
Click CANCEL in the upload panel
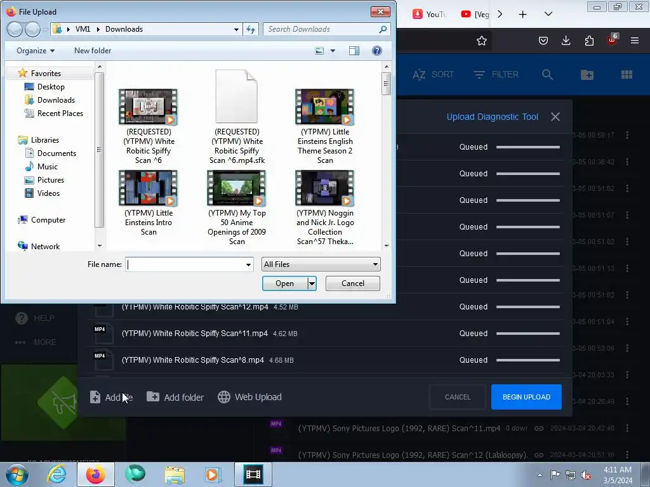tap(458, 397)
